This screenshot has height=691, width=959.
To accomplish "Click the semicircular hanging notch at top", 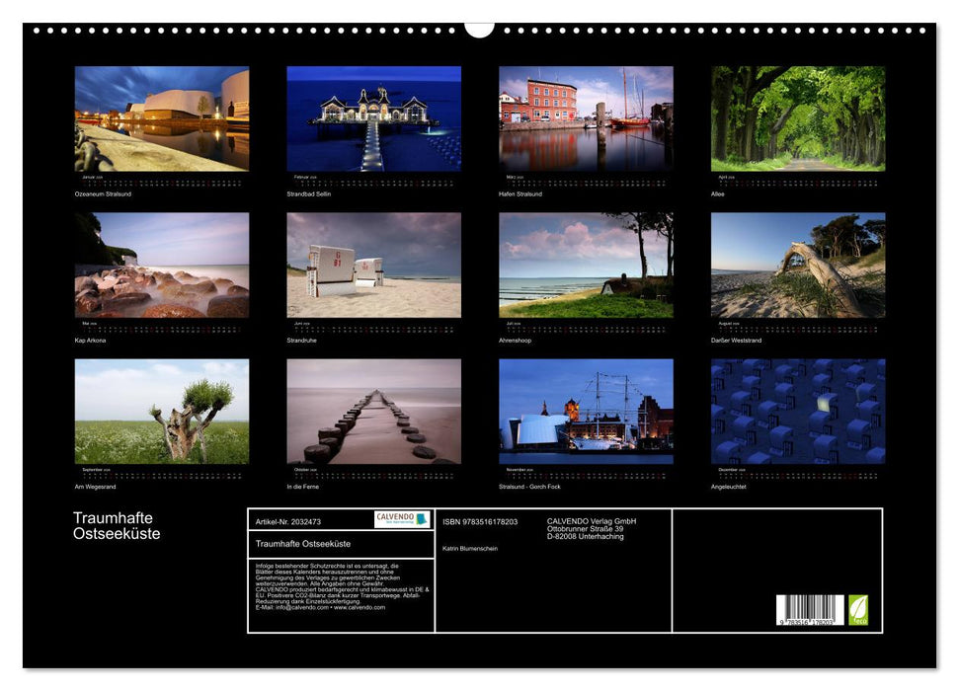I will 479,29.
